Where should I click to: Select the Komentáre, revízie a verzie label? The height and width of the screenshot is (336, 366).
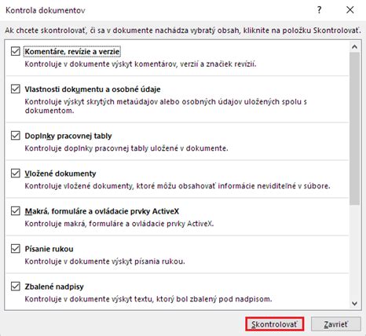click(72, 52)
